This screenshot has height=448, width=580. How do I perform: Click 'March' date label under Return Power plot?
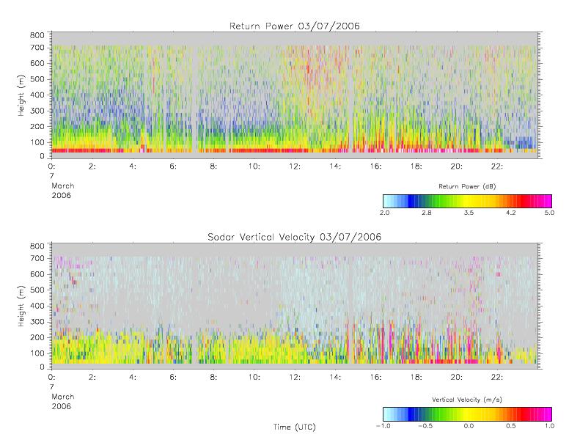63,186
